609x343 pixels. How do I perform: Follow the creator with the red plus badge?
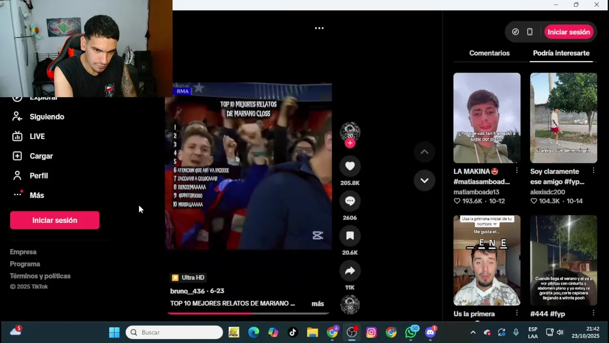(x=350, y=143)
